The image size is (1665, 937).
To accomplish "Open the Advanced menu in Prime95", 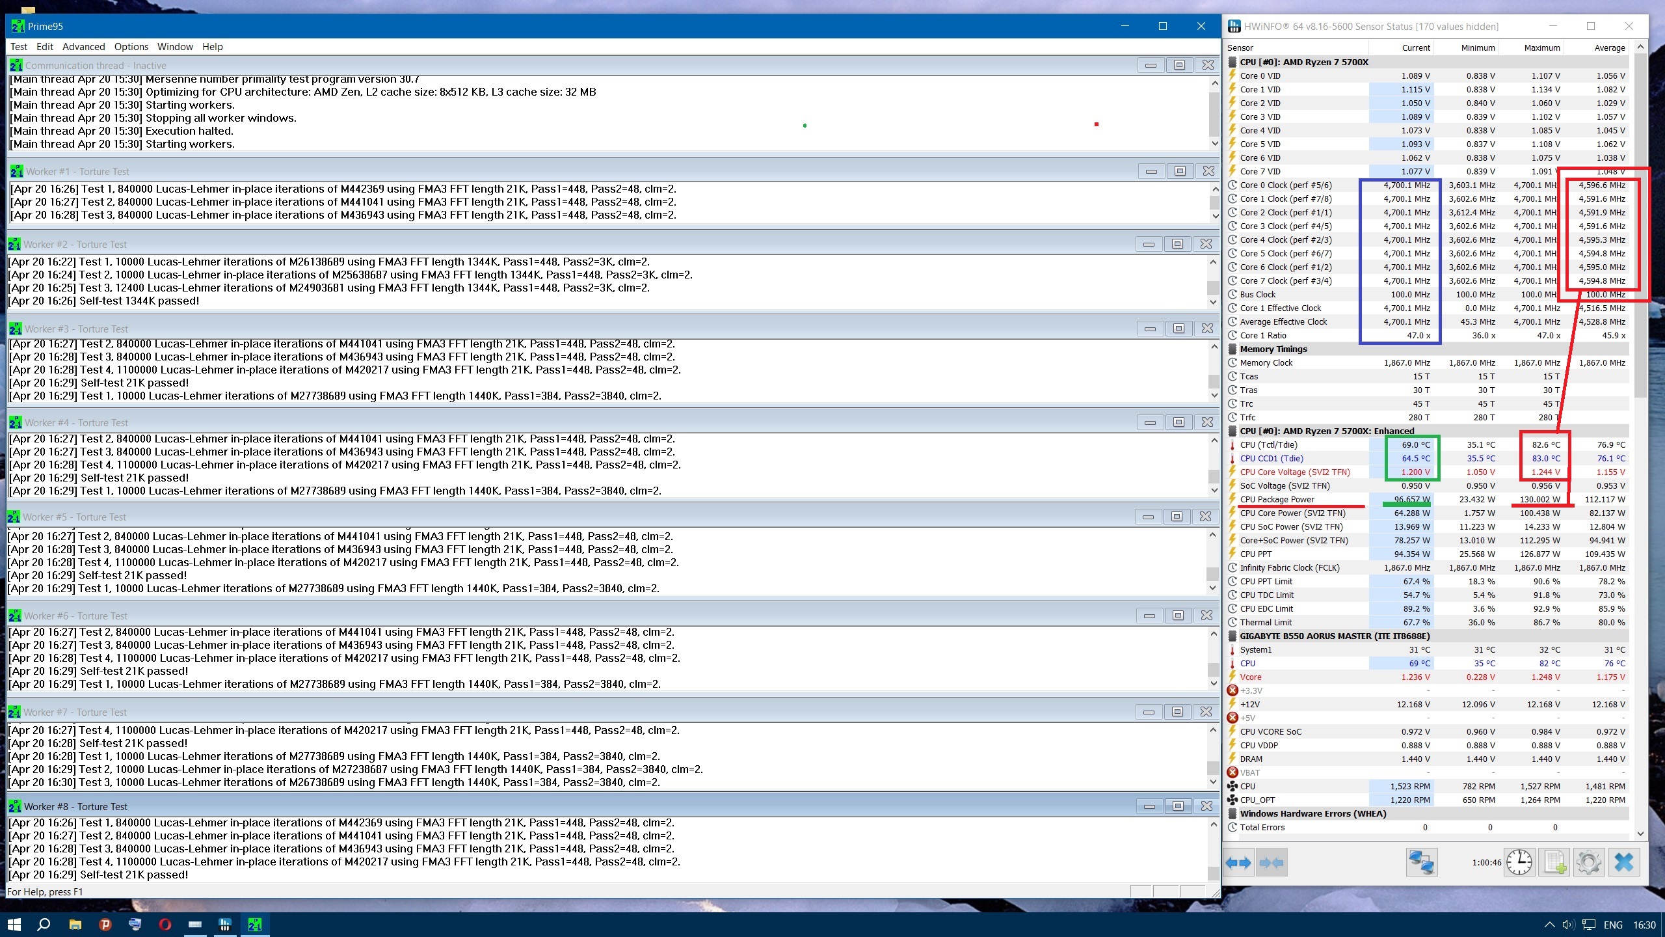I will point(83,47).
